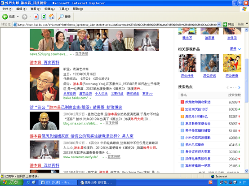This screenshot has width=249, height=186.
Task: Open the 文件(F) menu
Action: point(7,9)
